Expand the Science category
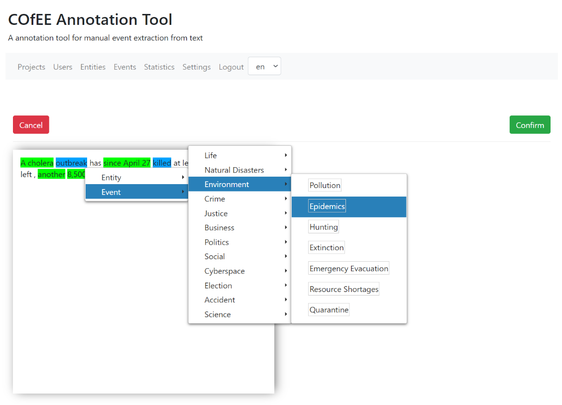This screenshot has width=562, height=405. point(240,314)
